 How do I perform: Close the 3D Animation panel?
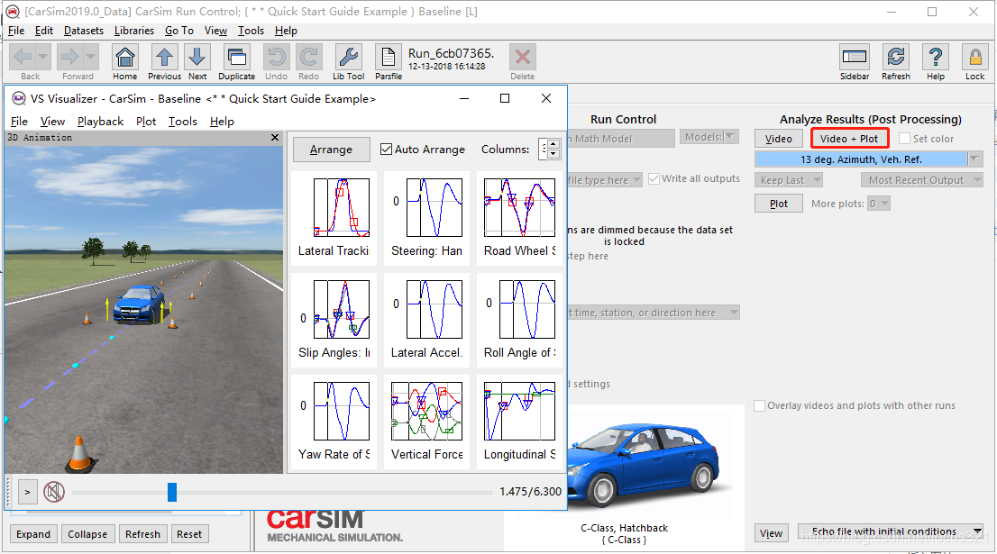(x=275, y=137)
